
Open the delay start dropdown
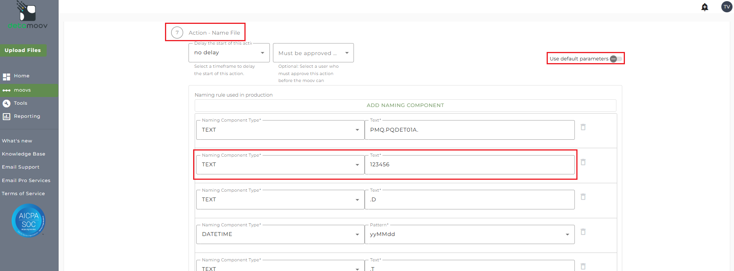pyautogui.click(x=229, y=53)
